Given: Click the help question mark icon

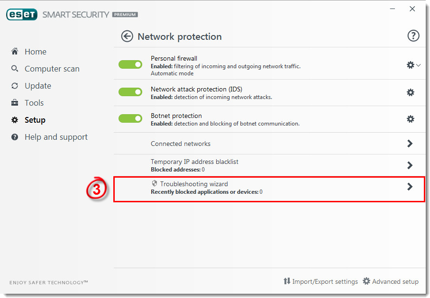Looking at the screenshot, I should (x=413, y=36).
